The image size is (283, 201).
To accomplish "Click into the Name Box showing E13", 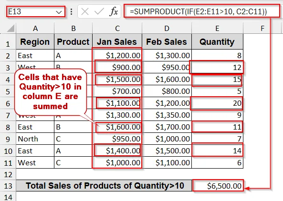I will point(36,12).
